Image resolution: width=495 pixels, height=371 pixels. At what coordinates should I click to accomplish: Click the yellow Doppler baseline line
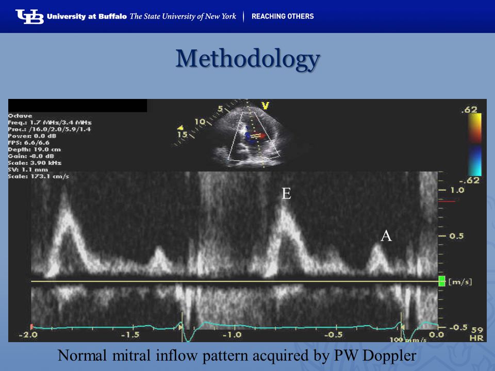pos(235,281)
